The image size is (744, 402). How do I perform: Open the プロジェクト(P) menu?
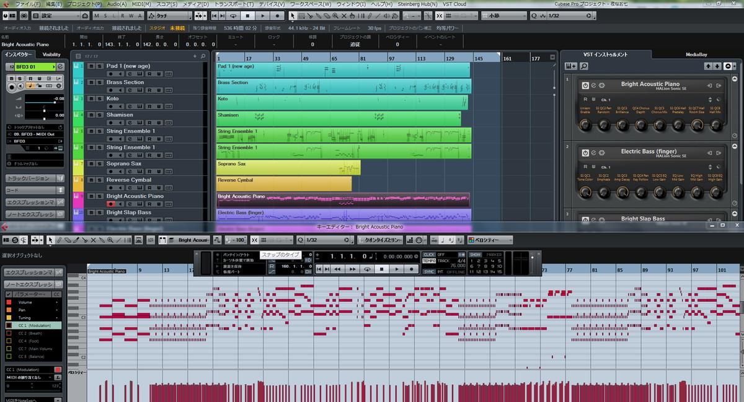(84, 4)
